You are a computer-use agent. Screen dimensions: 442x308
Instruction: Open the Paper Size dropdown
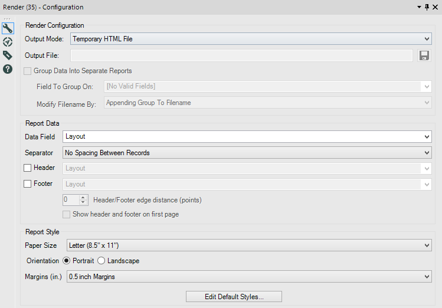coord(249,245)
